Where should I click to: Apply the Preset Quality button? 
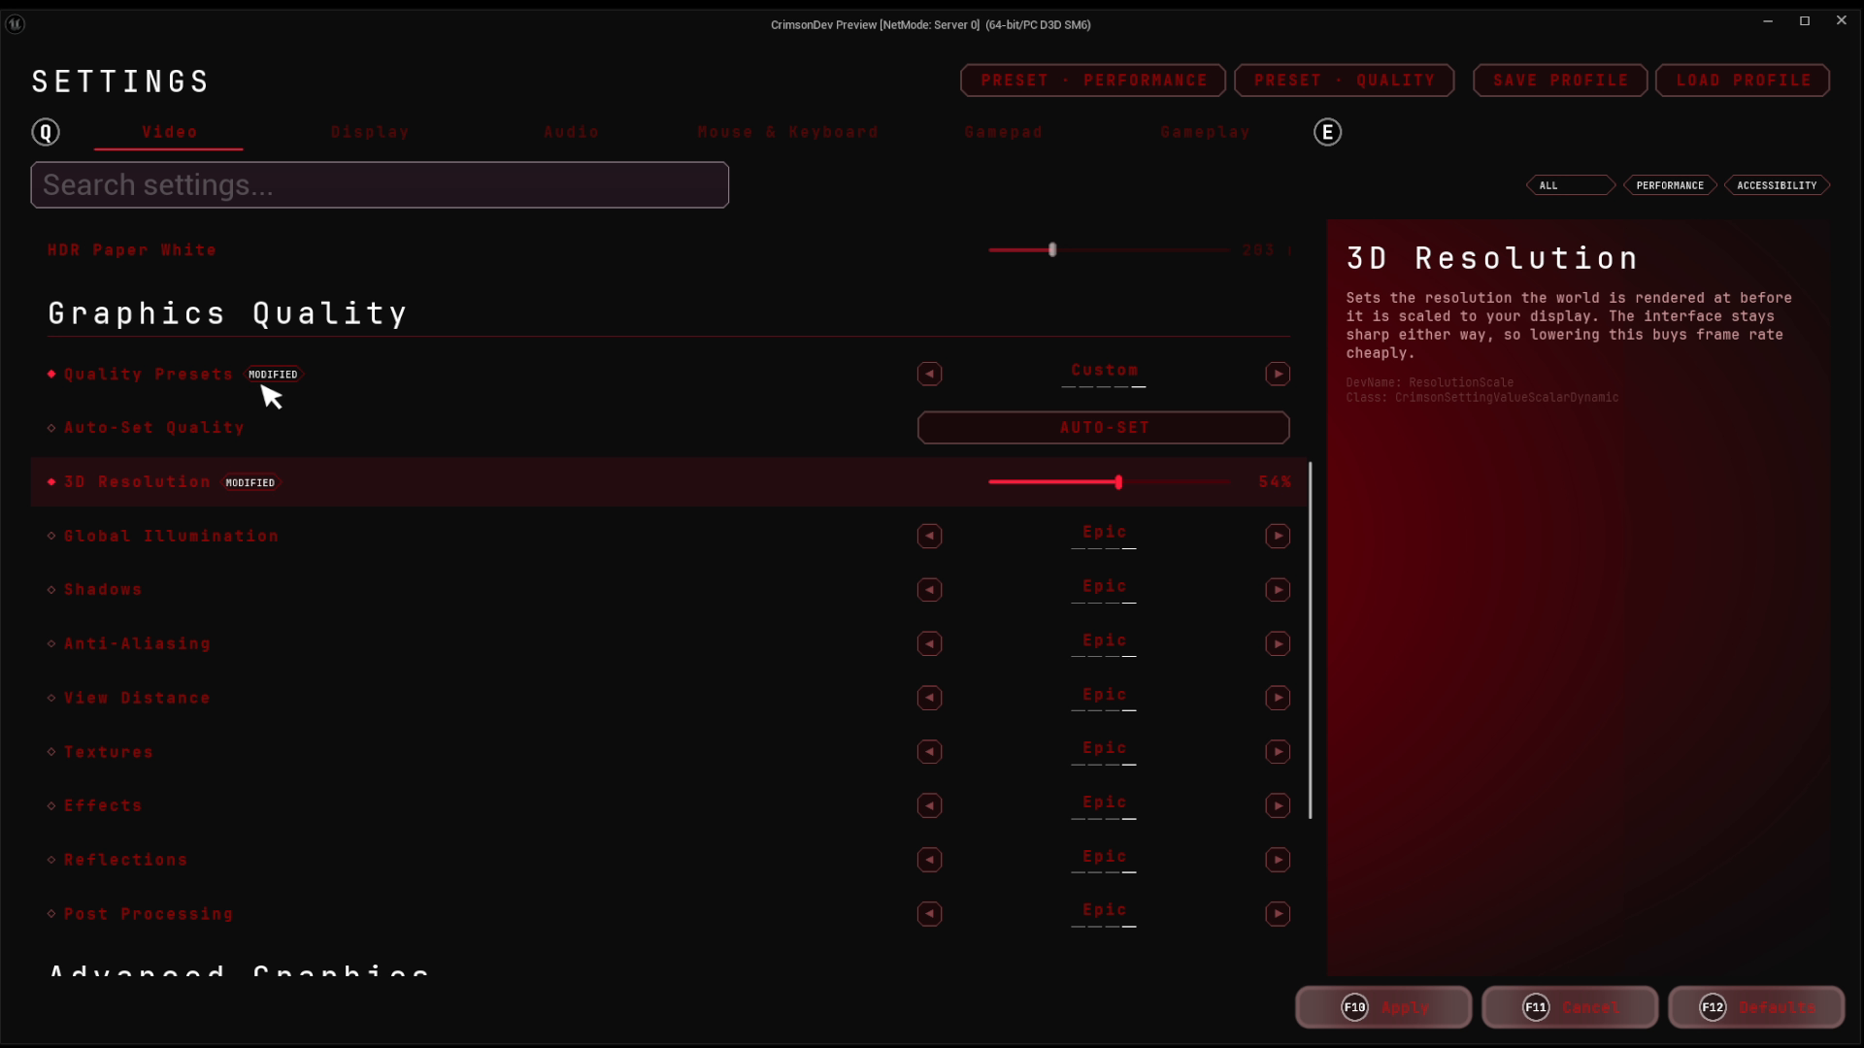[1345, 81]
